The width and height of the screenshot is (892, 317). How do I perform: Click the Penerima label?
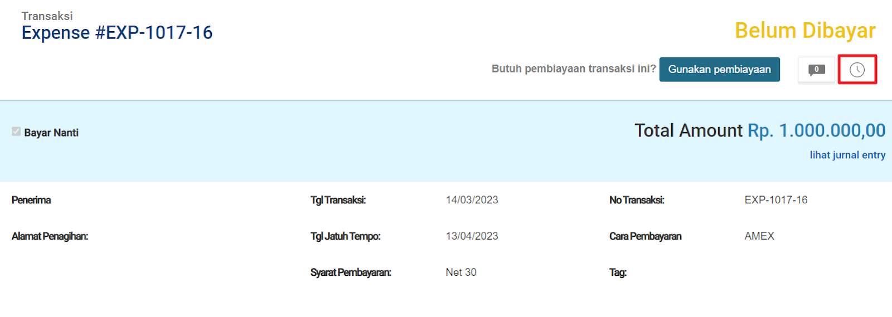click(31, 200)
